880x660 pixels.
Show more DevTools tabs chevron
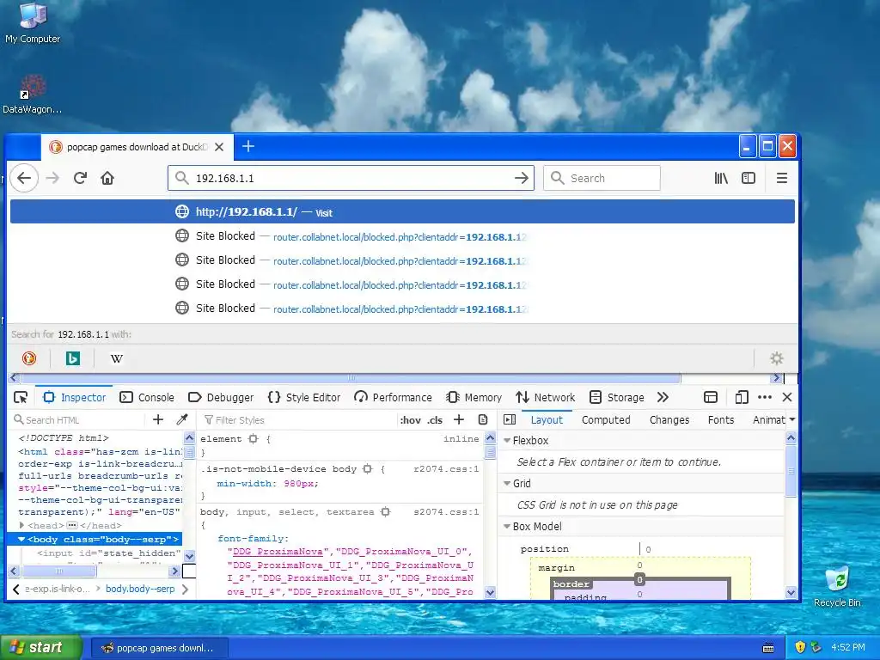point(663,397)
